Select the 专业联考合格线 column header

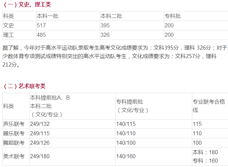(208, 106)
